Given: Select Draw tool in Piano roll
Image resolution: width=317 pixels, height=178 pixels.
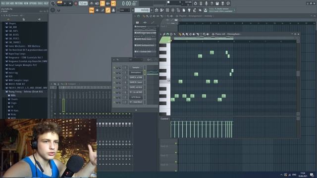Looking at the screenshot, I should tap(180, 34).
